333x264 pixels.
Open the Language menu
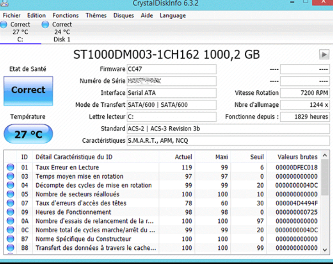[173, 16]
